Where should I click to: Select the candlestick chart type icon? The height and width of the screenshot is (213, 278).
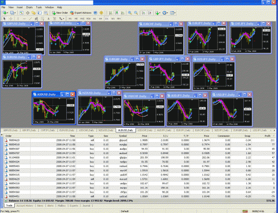click(117, 13)
